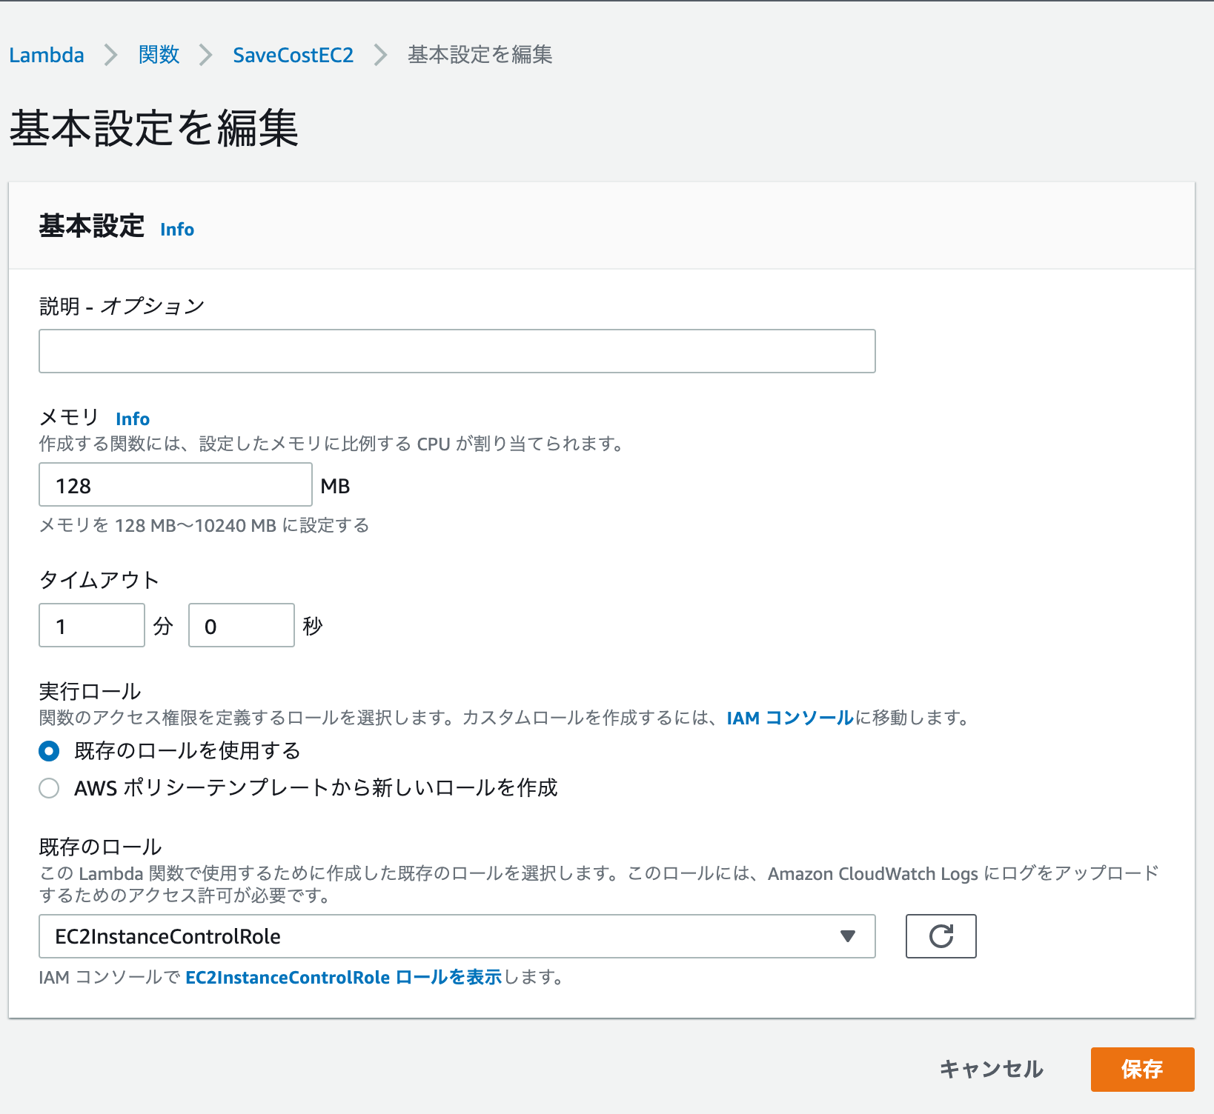This screenshot has width=1214, height=1114.
Task: Click the 既存のロール section label
Action: pyautogui.click(x=100, y=847)
